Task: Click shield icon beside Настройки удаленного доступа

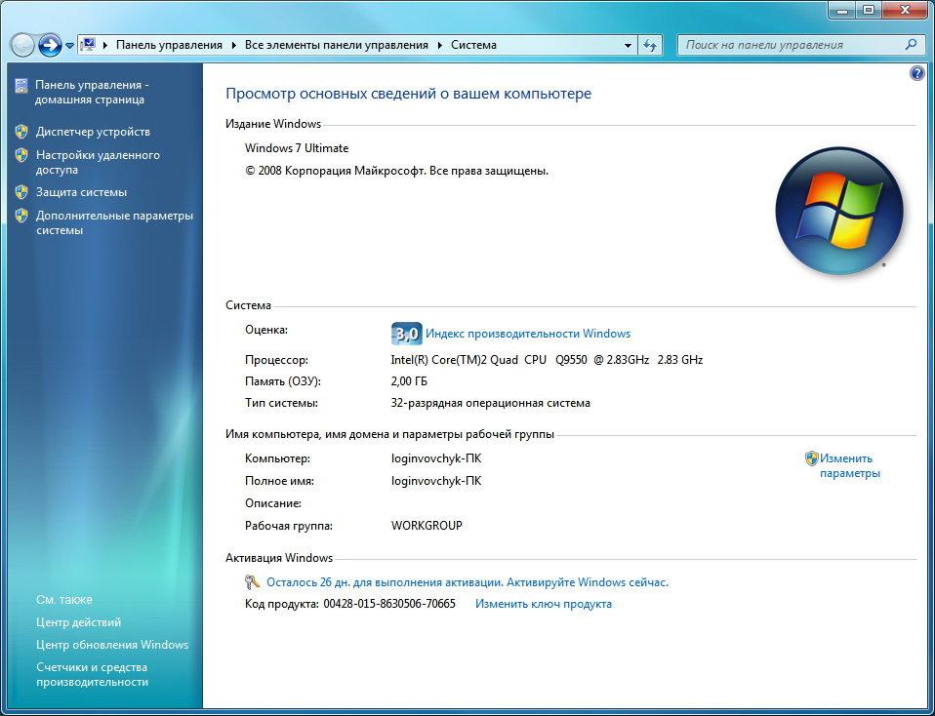Action: (21, 155)
